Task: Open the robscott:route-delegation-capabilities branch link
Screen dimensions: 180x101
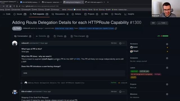Action: click(96, 28)
